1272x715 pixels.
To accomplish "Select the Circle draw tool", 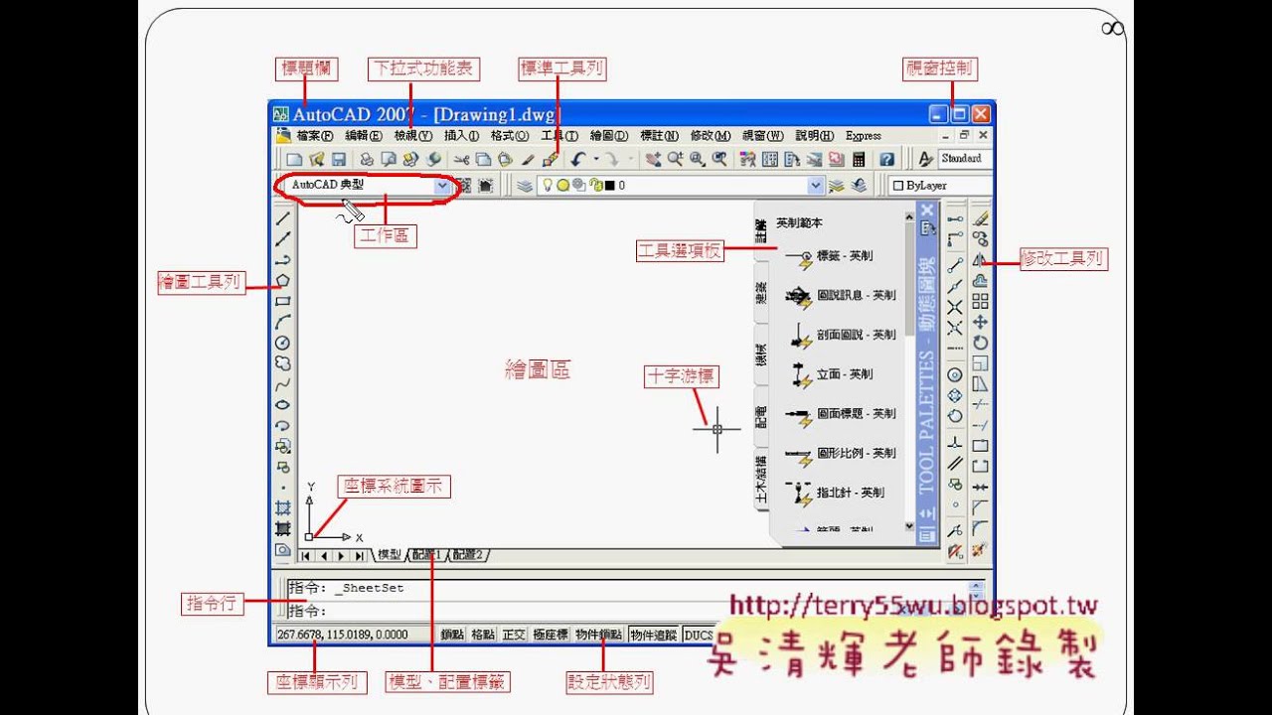I will 283,343.
